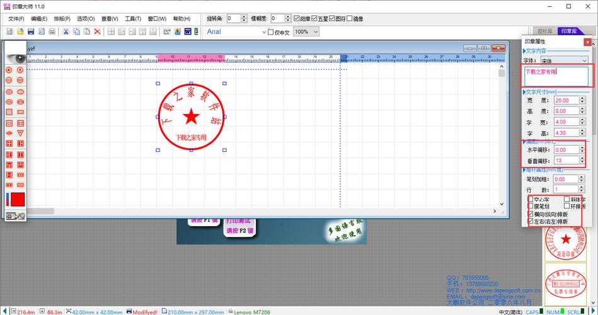598x315 pixels.
Task: Select the diamond seal template icon
Action: coord(9,133)
